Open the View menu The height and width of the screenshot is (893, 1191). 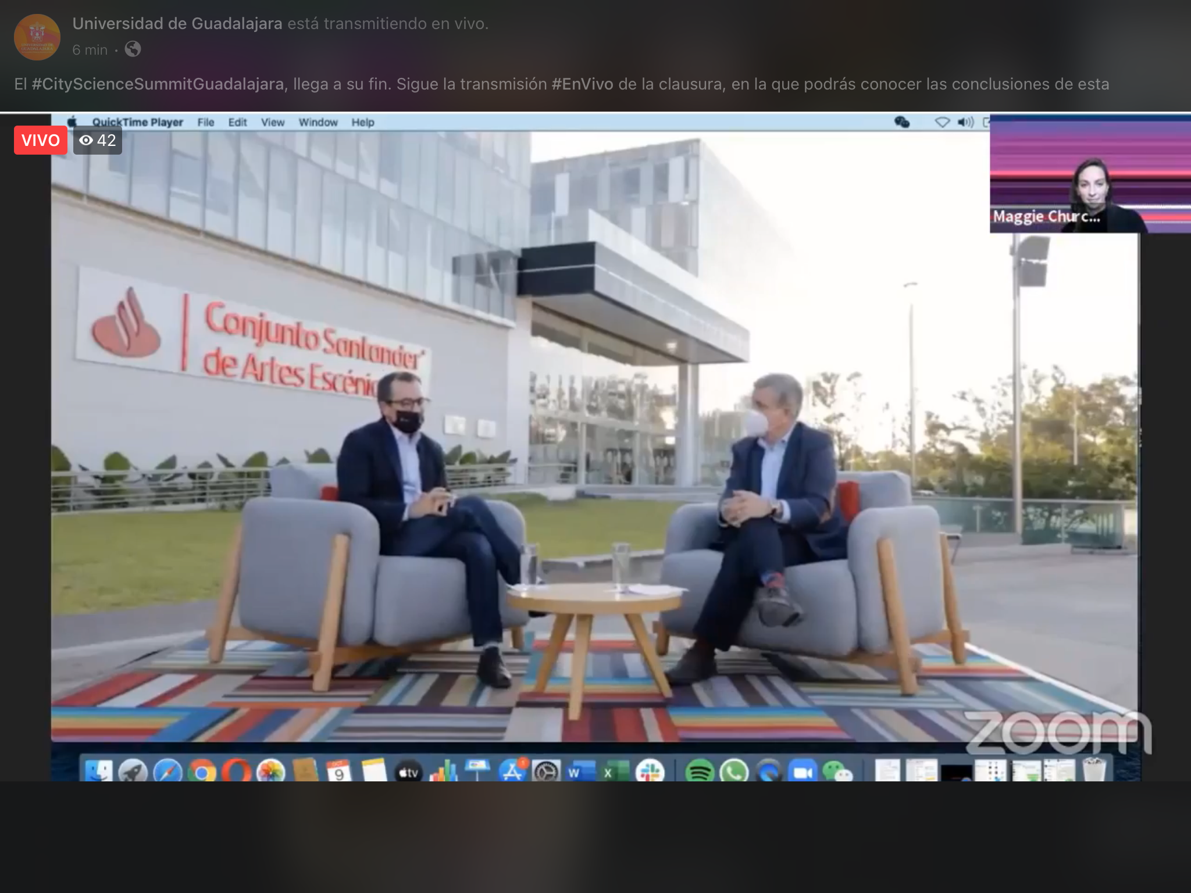[273, 122]
